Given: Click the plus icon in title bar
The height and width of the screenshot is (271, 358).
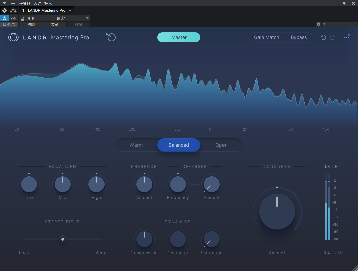Looking at the screenshot, I should pyautogui.click(x=13, y=3).
